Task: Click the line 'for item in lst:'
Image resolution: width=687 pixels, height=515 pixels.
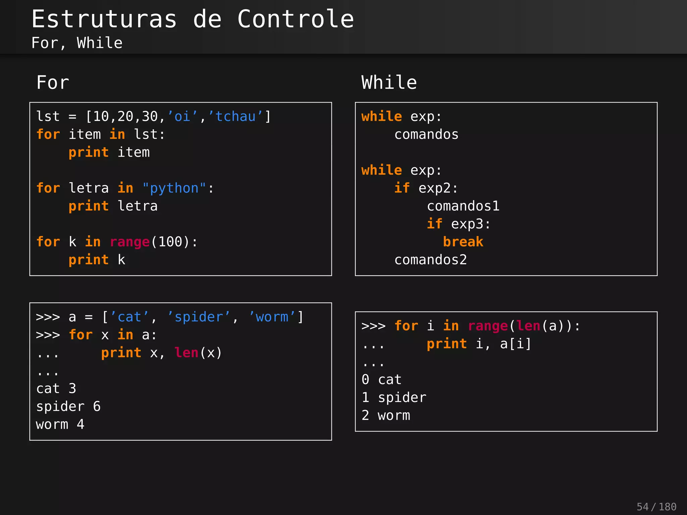Action: click(x=101, y=134)
